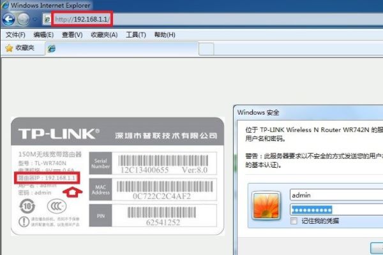Open the 查看(V) menu
The height and width of the screenshot is (255, 383).
point(70,34)
